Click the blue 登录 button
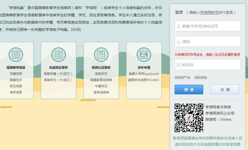 point(189,89)
